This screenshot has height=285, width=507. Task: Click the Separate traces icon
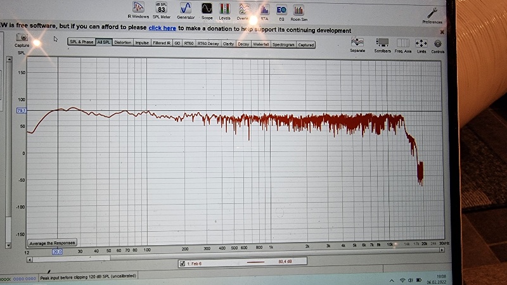point(357,43)
